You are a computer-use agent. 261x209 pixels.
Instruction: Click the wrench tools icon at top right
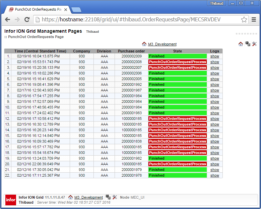point(254,44)
